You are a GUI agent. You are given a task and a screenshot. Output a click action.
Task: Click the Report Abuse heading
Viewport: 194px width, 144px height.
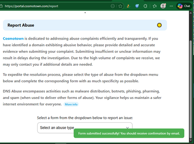[x=21, y=25]
